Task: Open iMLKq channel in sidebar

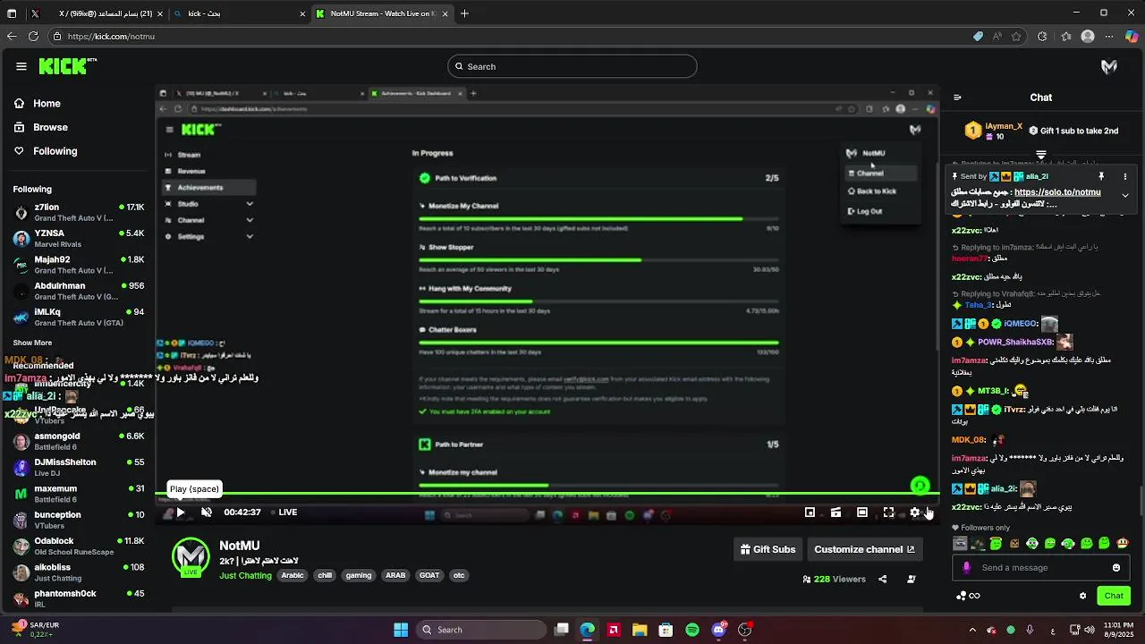Action: pos(79,317)
